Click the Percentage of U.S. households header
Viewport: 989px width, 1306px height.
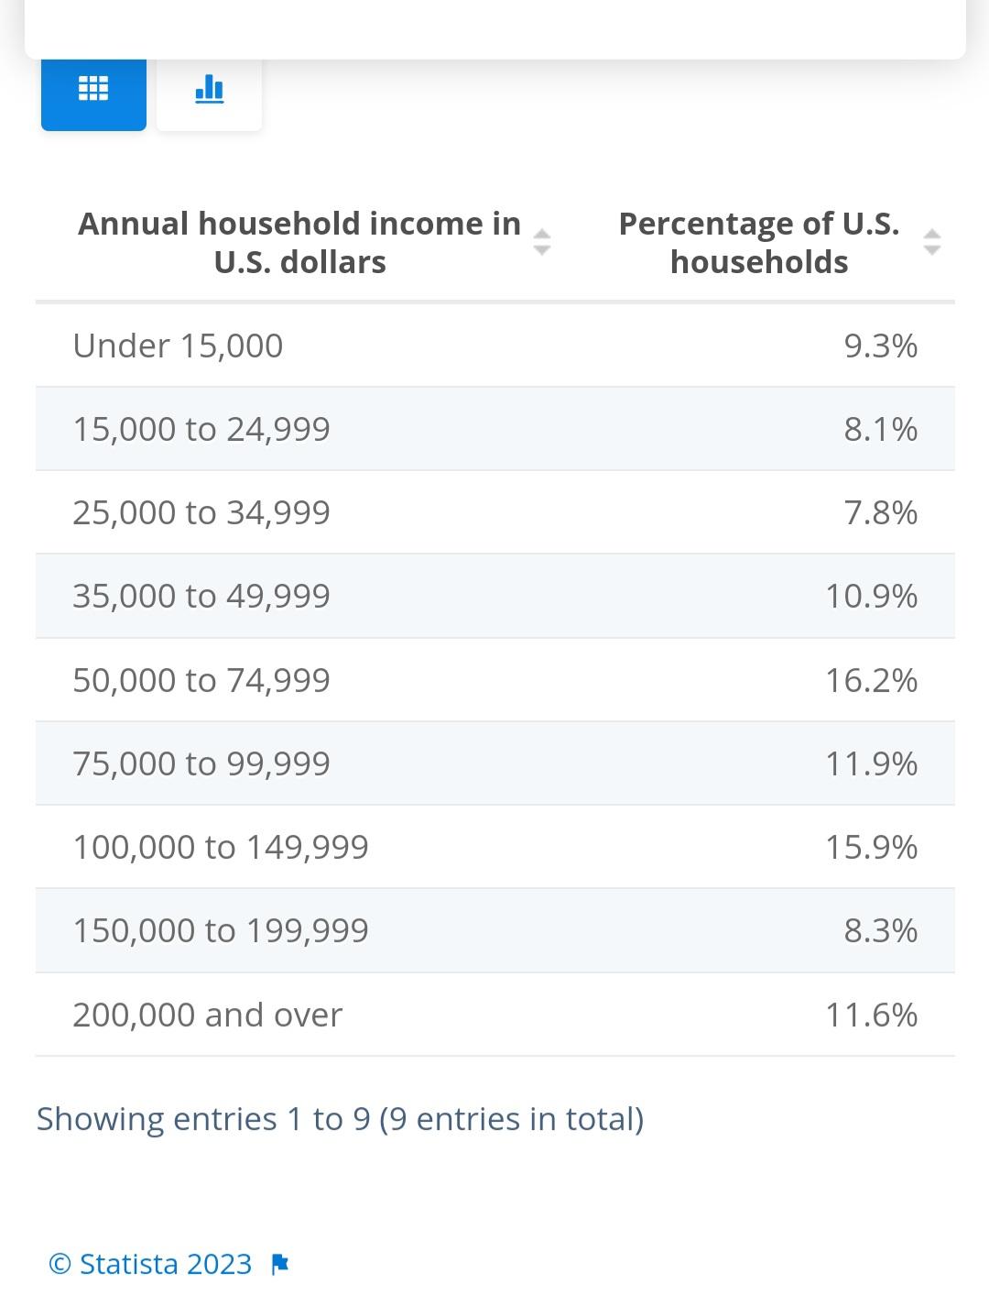759,243
